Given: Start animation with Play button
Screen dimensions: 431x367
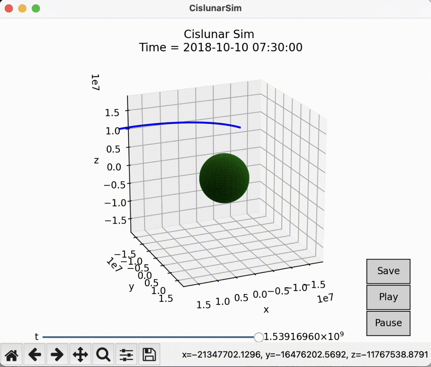Looking at the screenshot, I should click(388, 297).
